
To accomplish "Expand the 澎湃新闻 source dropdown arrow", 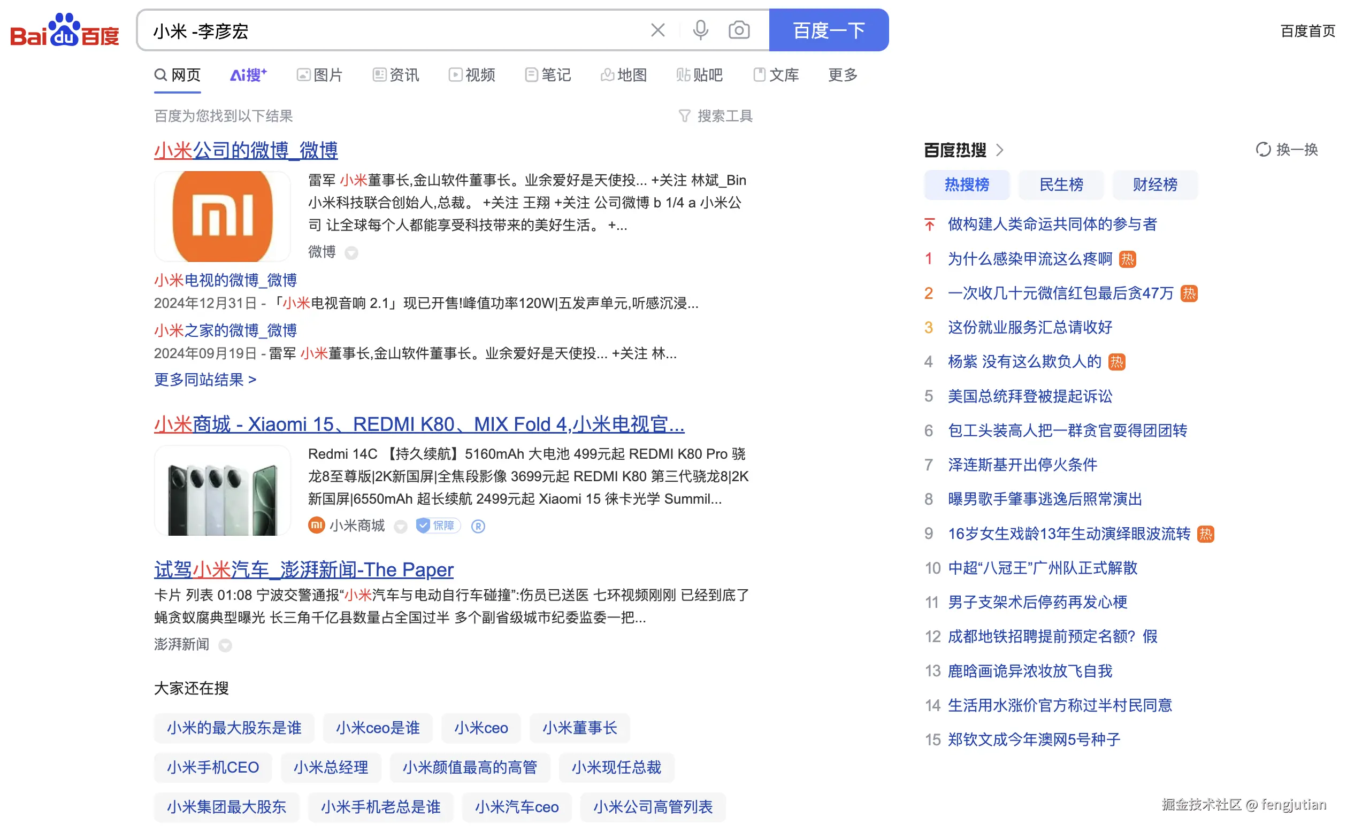I will [225, 646].
